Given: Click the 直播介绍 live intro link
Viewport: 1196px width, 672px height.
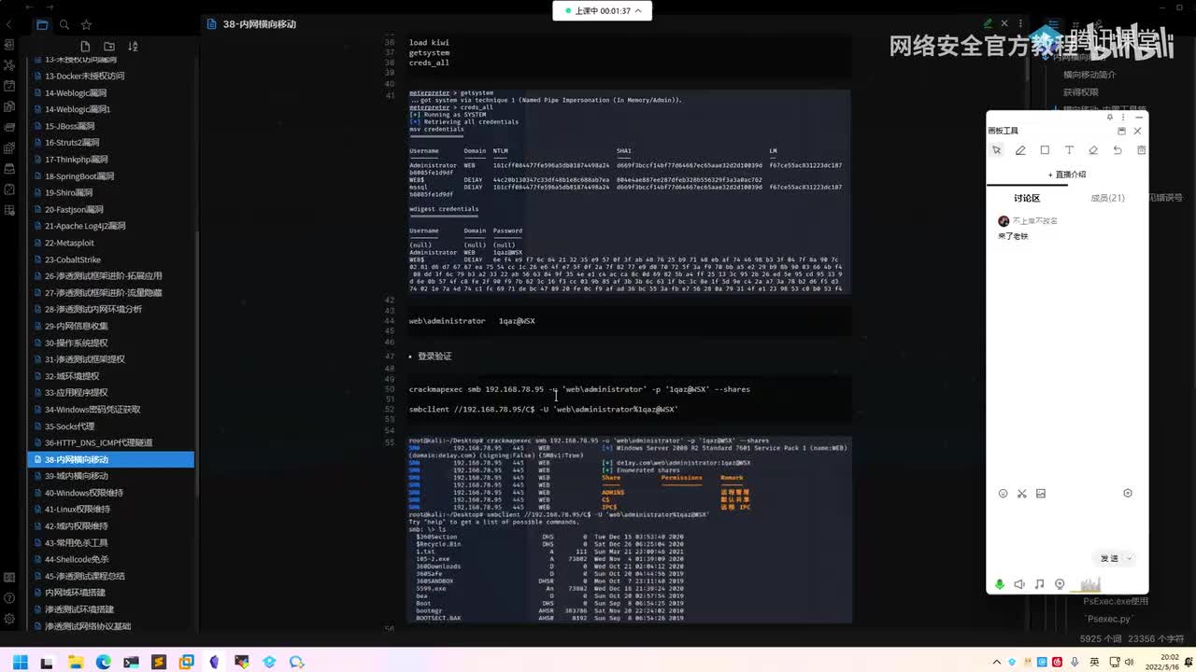Looking at the screenshot, I should pyautogui.click(x=1067, y=175).
